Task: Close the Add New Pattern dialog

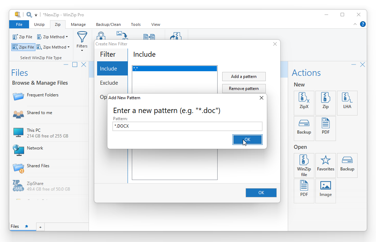Action: pyautogui.click(x=262, y=98)
